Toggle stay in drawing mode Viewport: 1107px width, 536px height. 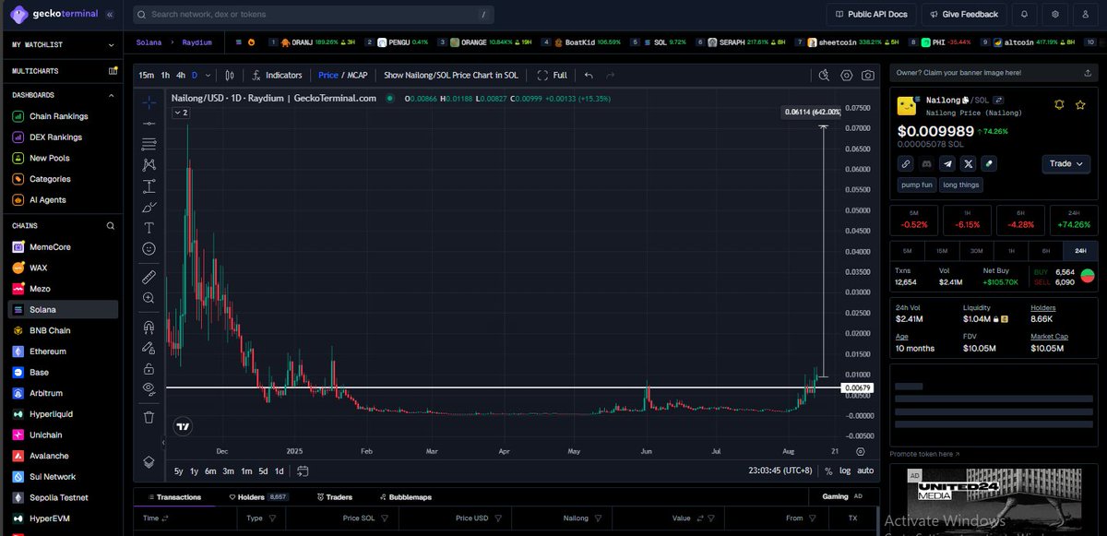point(149,348)
